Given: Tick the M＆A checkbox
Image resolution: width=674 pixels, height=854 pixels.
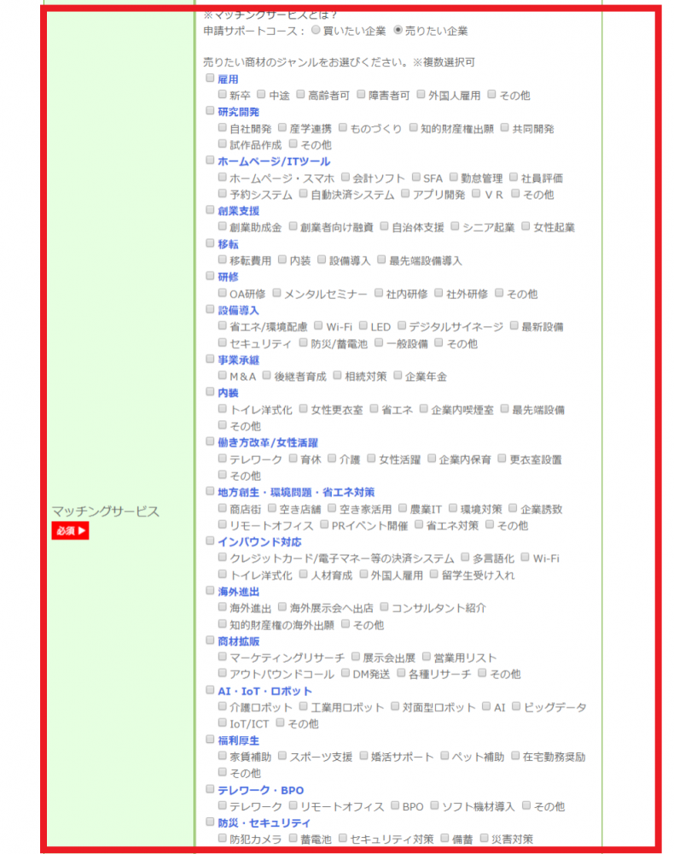Looking at the screenshot, I should tap(222, 375).
